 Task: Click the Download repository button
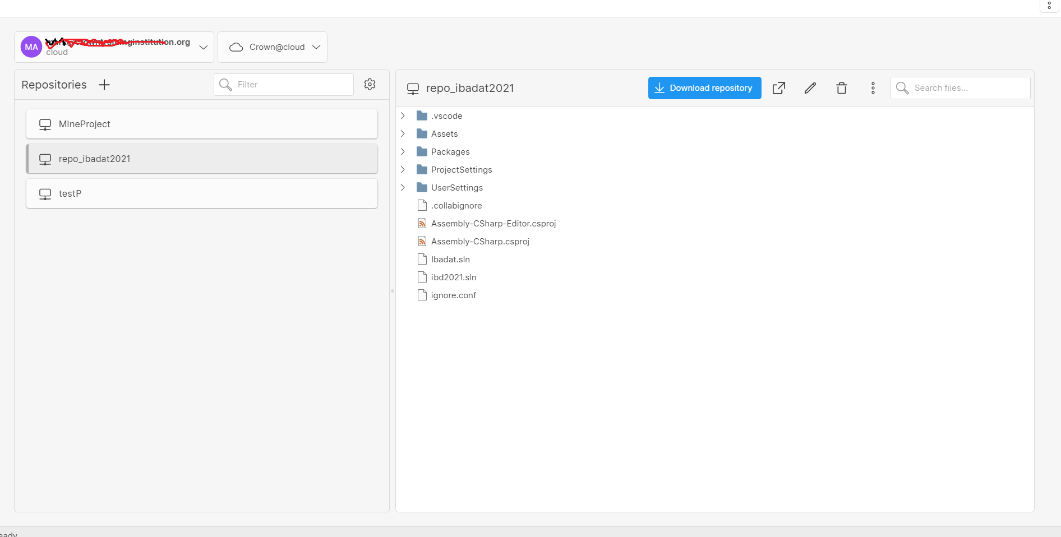click(x=704, y=88)
